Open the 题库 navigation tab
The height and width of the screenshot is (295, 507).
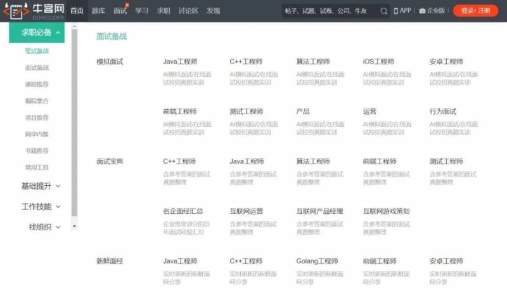pos(98,11)
